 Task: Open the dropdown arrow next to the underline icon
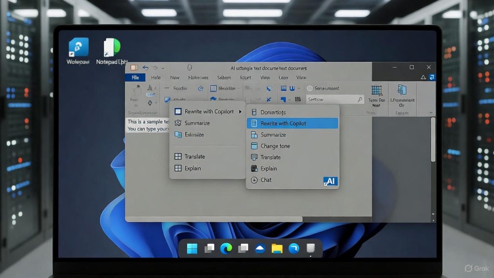299,88
